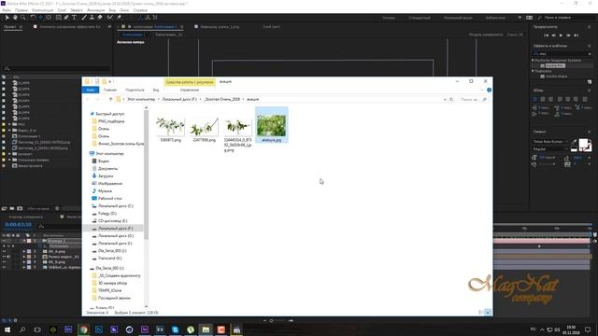Image resolution: width=598 pixels, height=336 pixels.
Task: Open Chrome from the taskbar
Action: 83,329
